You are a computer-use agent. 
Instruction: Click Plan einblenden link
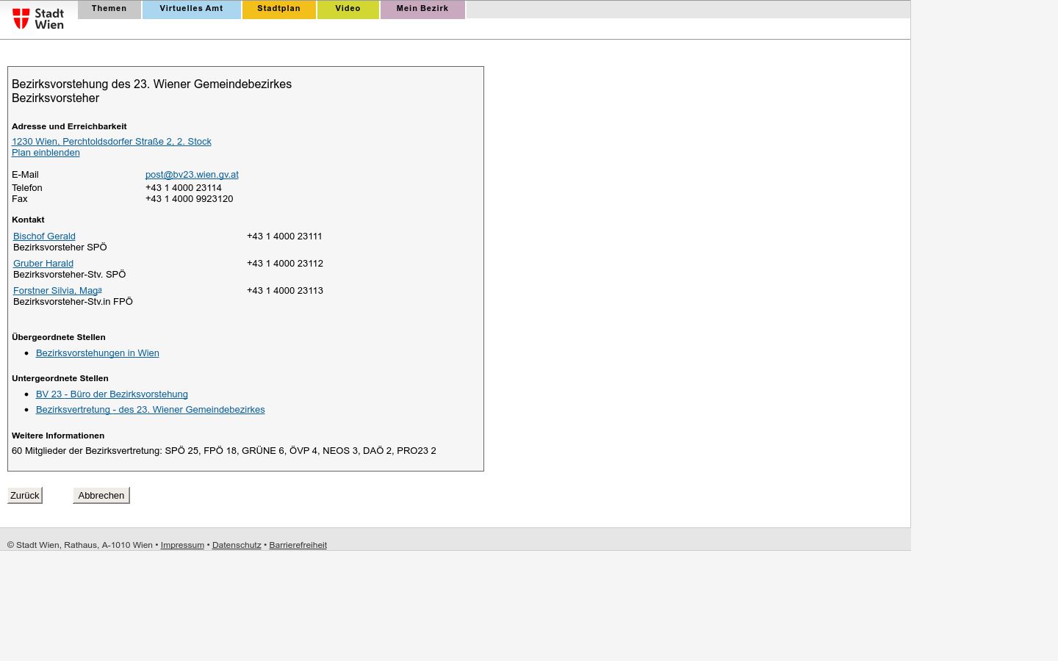(x=46, y=153)
